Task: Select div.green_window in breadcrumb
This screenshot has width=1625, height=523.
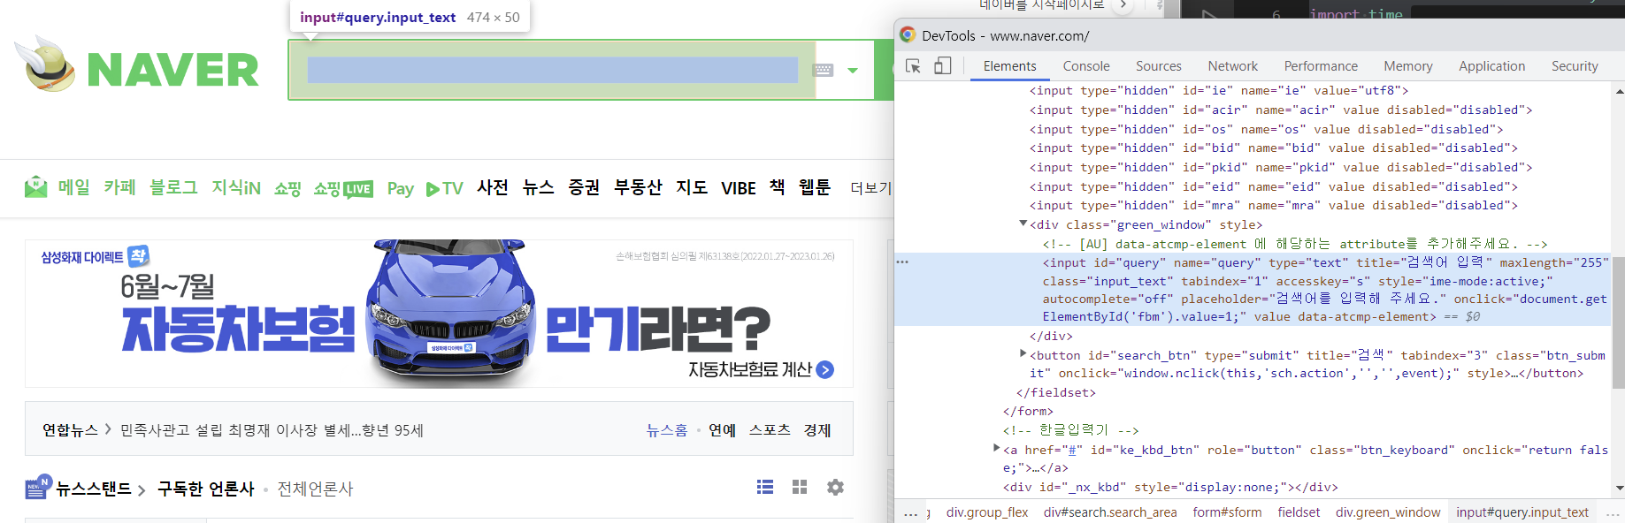Action: point(1388,512)
